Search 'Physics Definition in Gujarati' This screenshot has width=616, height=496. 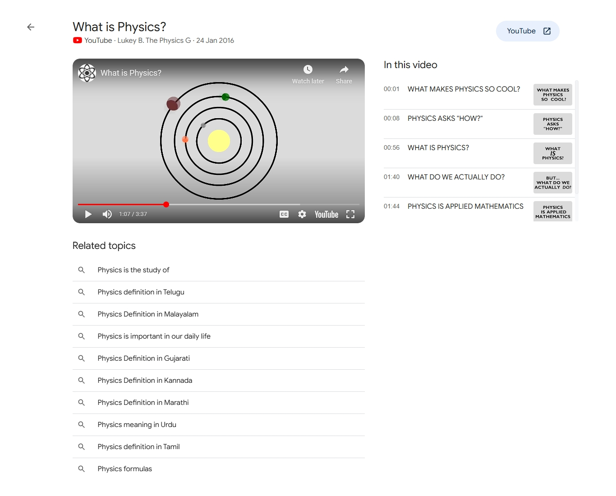pos(219,358)
